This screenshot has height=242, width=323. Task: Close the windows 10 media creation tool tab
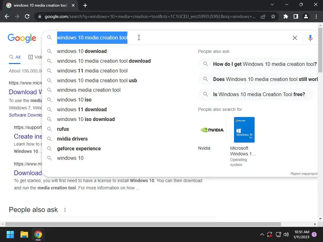click(73, 5)
